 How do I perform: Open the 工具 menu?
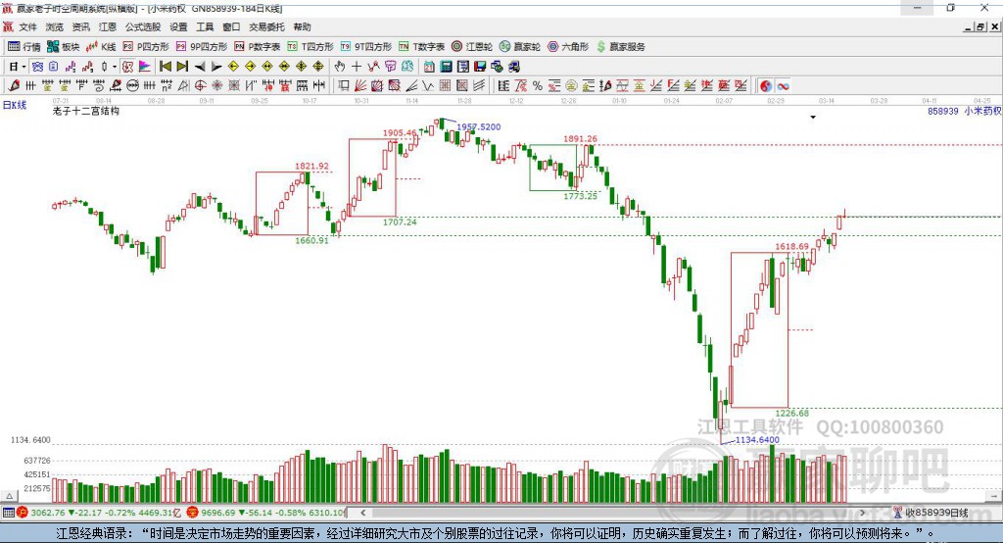(x=205, y=26)
